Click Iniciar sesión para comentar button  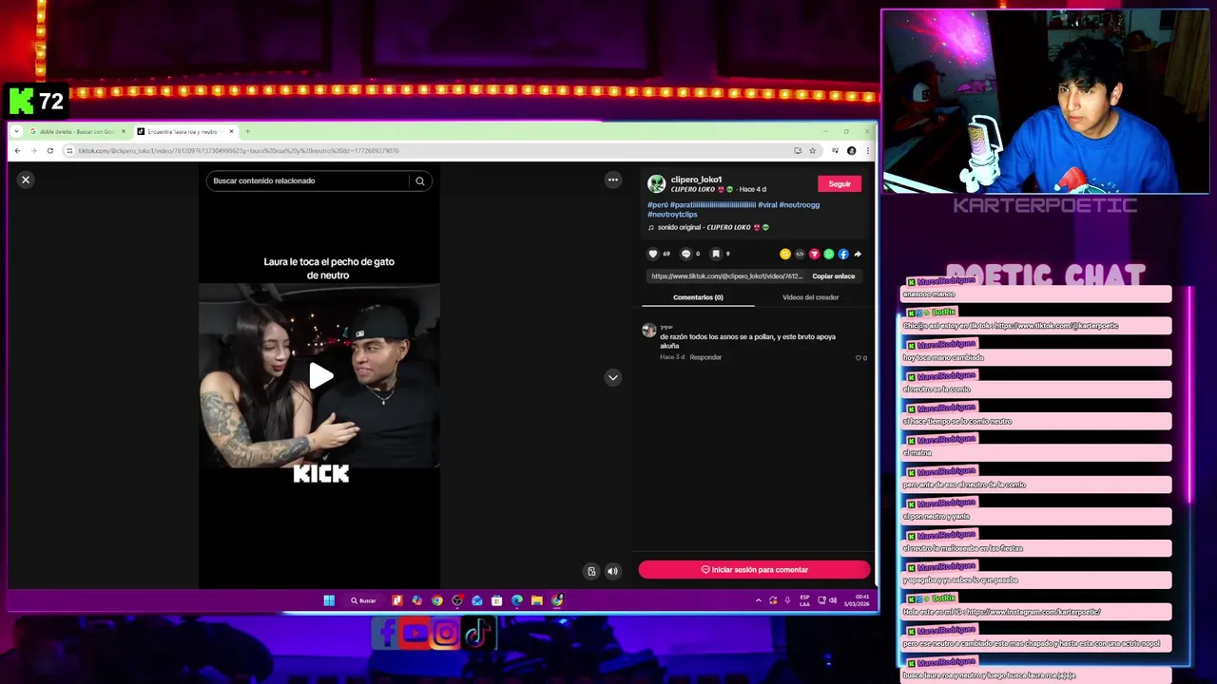(754, 569)
